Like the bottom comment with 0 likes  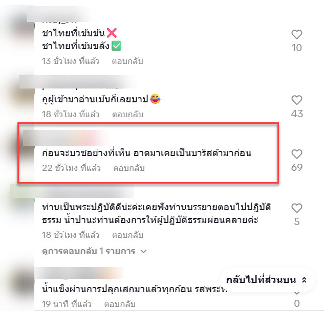point(297,293)
